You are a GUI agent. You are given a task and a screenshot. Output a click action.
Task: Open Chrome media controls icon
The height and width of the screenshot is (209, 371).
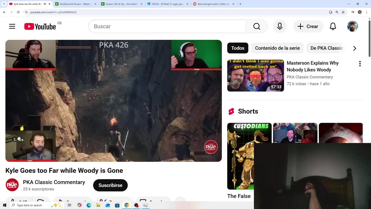click(x=353, y=12)
